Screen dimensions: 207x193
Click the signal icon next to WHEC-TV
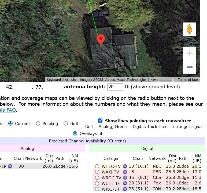tap(125, 166)
